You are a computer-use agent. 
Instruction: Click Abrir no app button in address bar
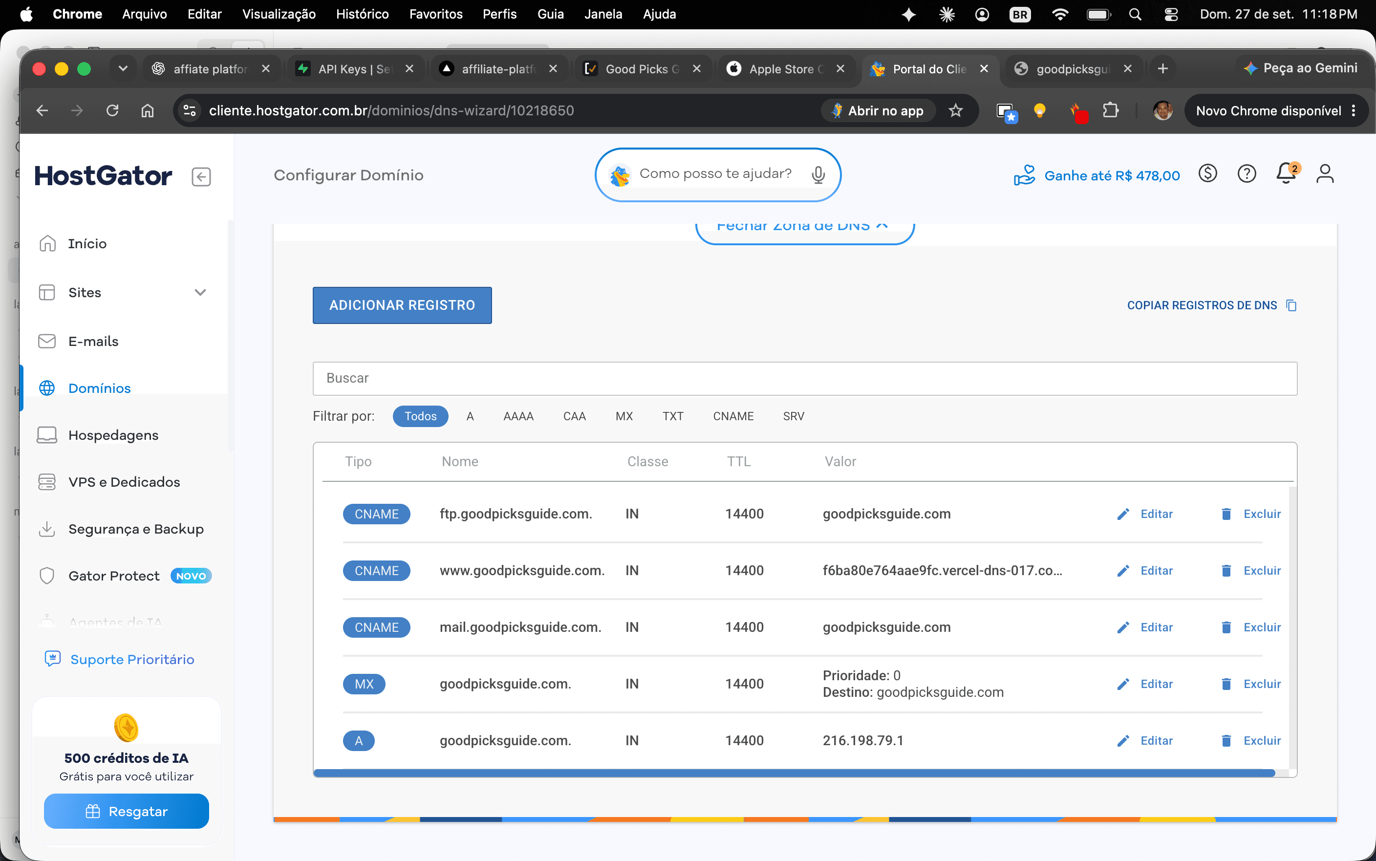point(879,110)
